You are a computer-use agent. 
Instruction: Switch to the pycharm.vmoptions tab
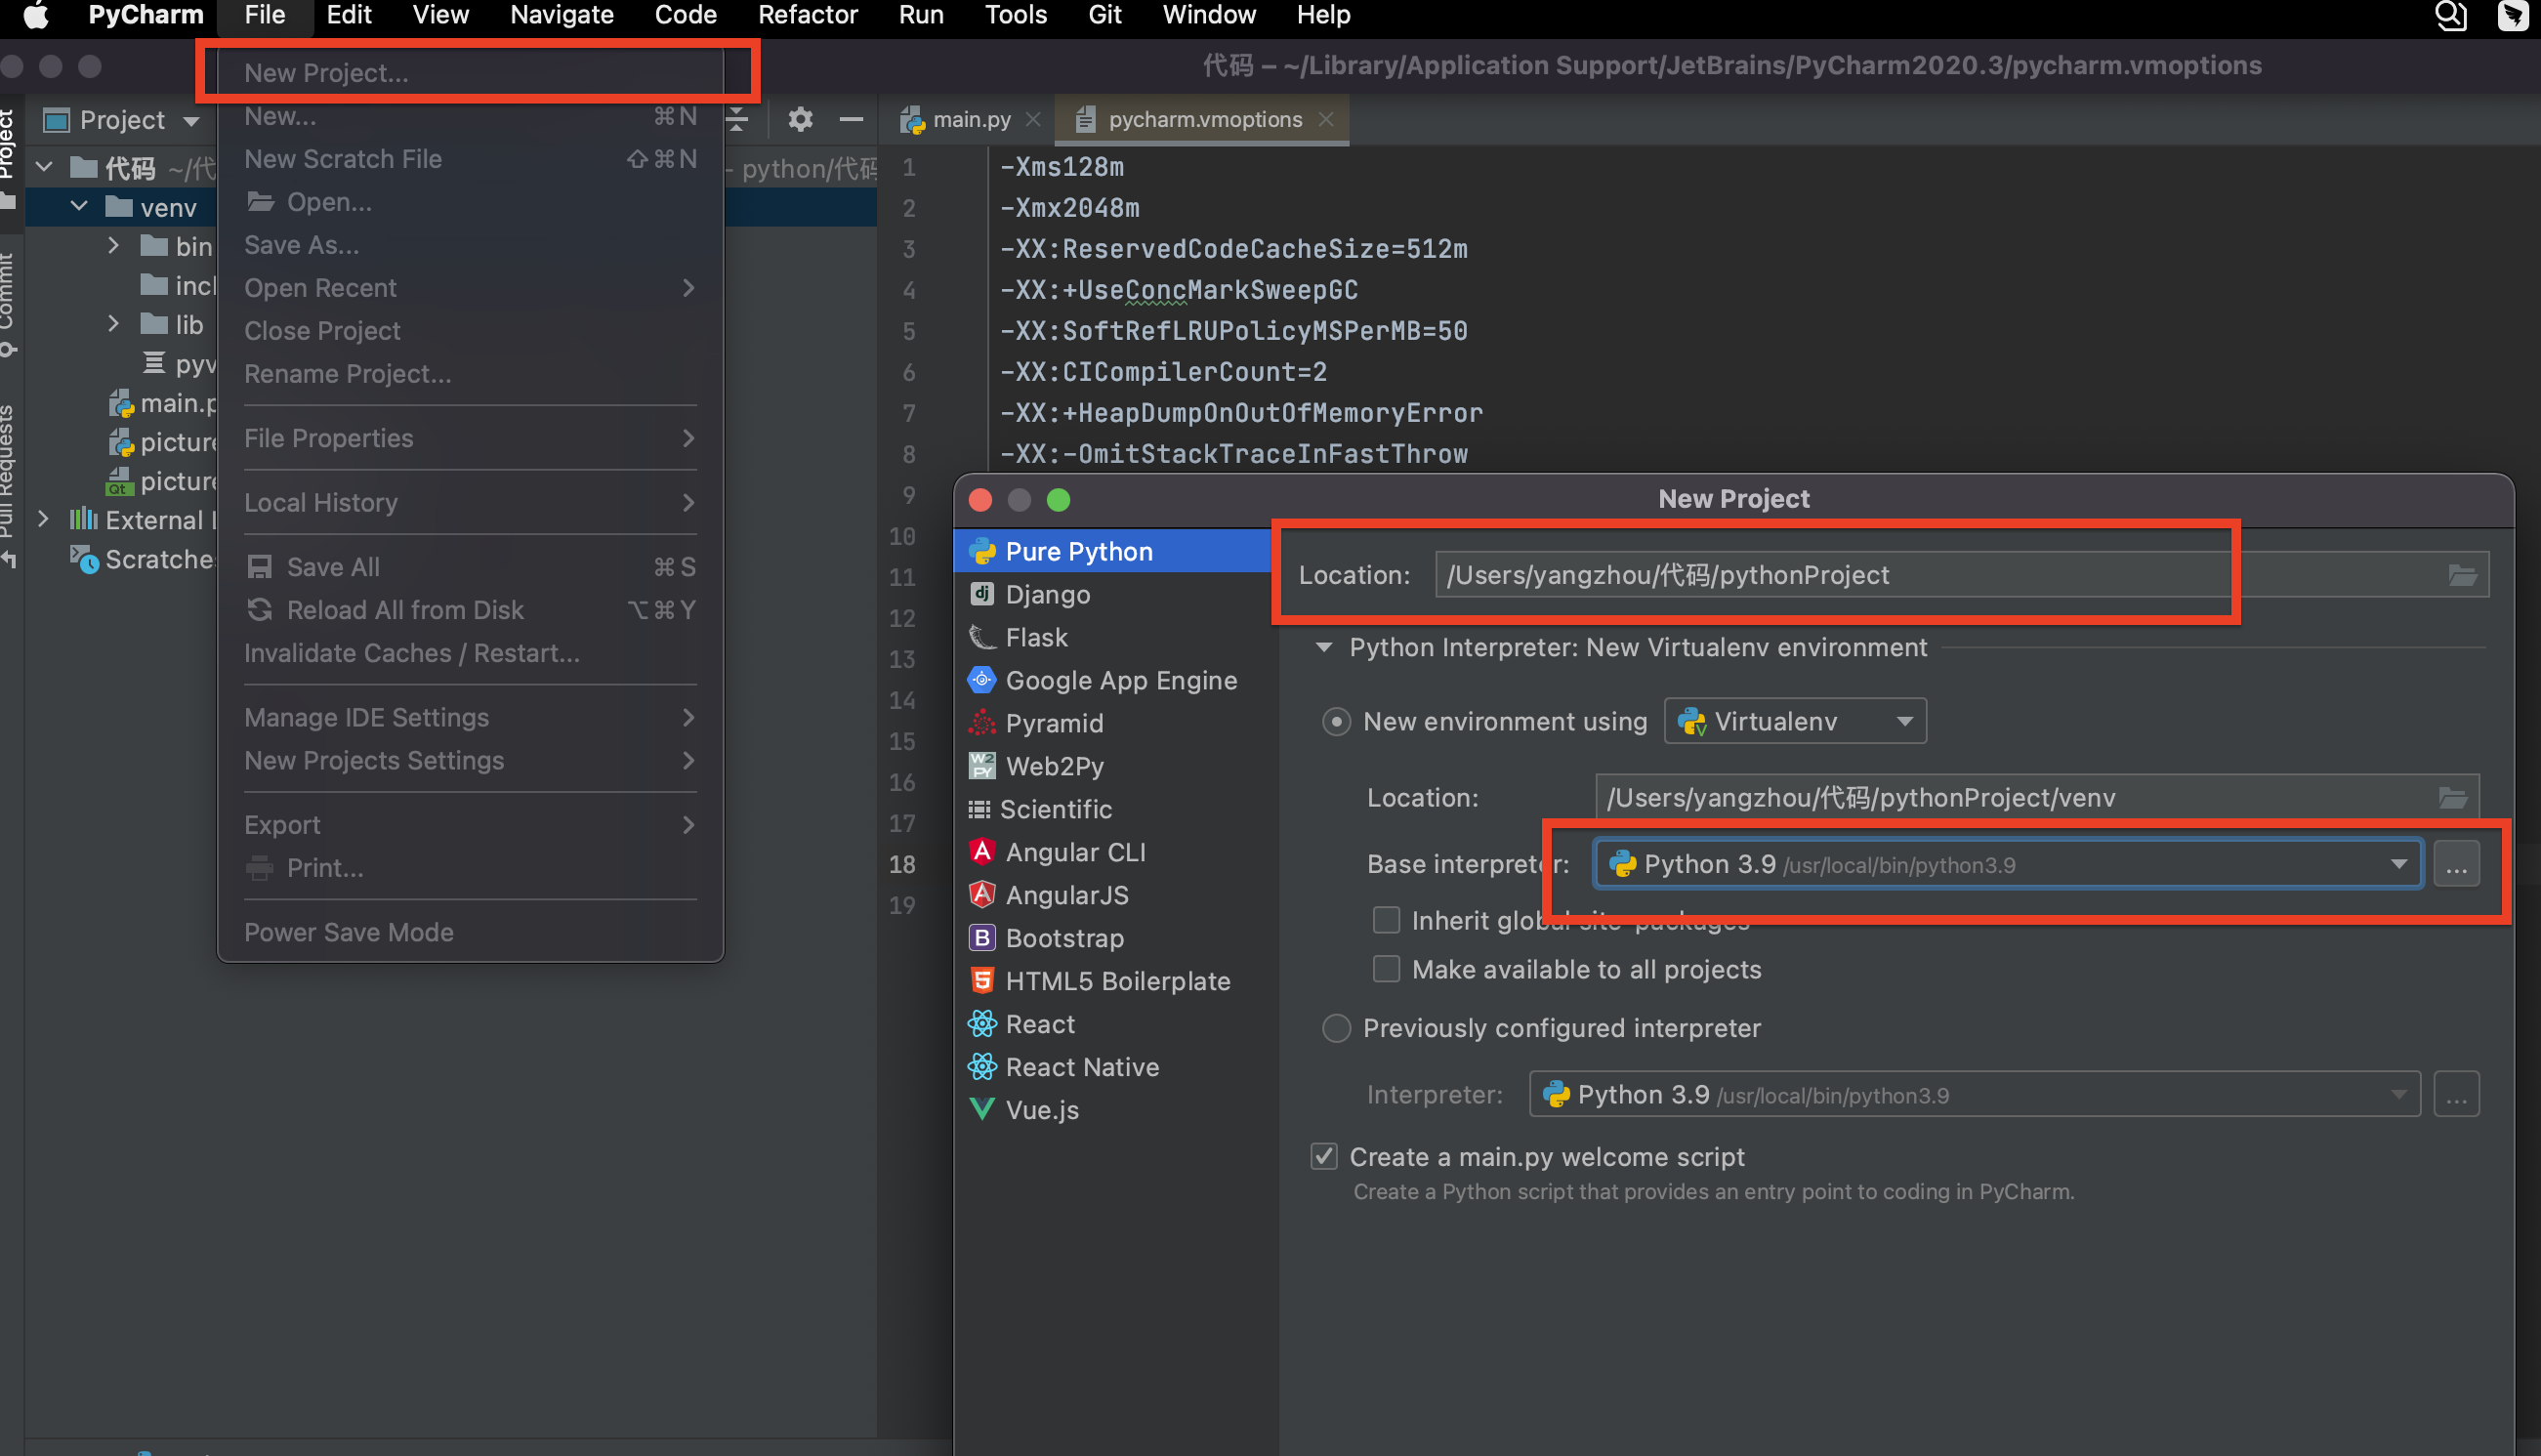tap(1204, 119)
